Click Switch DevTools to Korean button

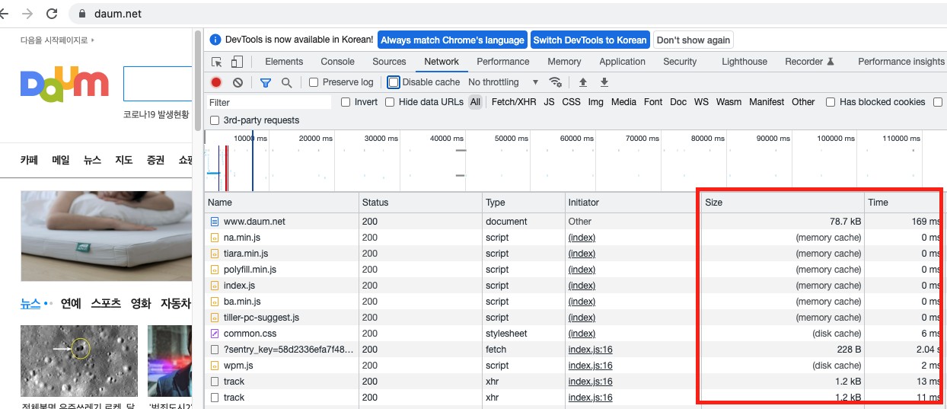pos(590,40)
